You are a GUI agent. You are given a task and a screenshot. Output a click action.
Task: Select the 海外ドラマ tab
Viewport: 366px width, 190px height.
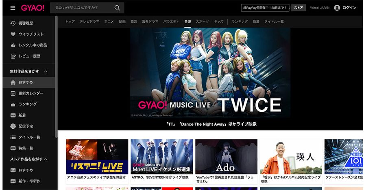pos(150,21)
